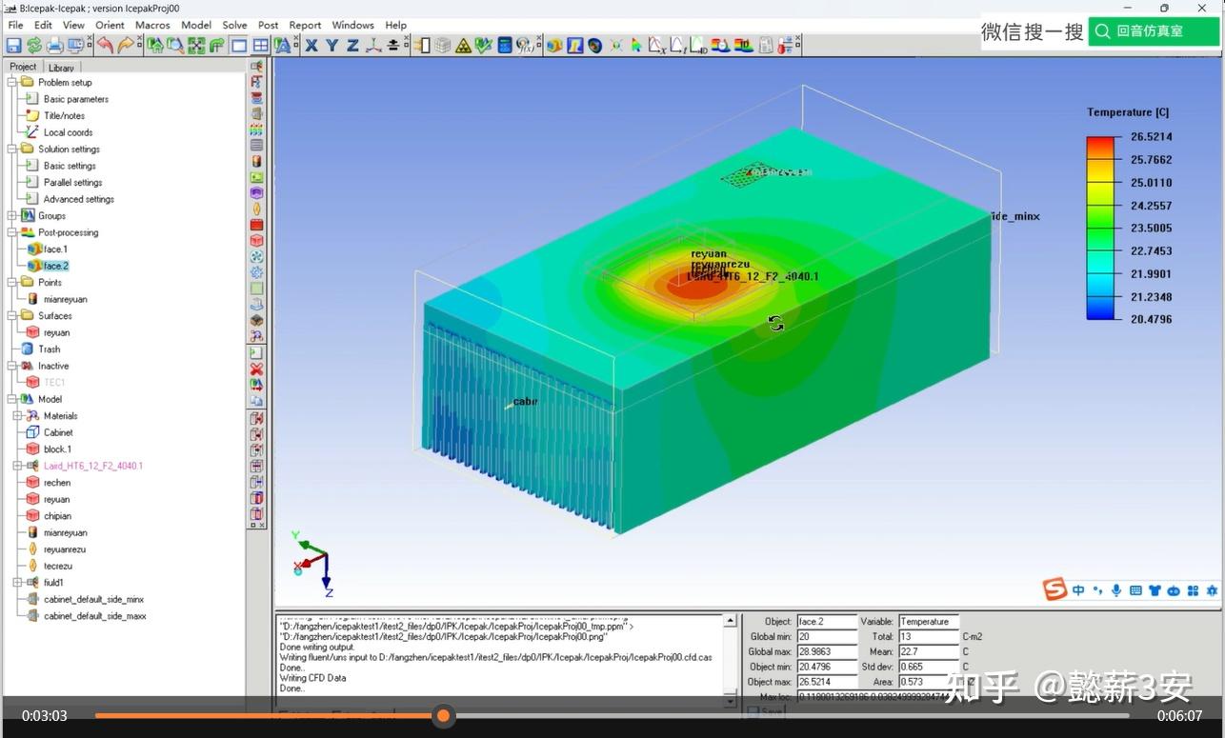The image size is (1225, 738).
Task: Click the Zoom to fit icon
Action: click(195, 45)
